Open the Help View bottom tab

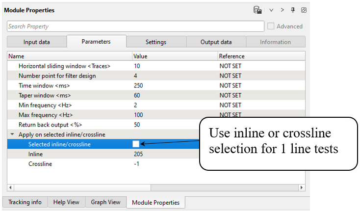(66, 202)
